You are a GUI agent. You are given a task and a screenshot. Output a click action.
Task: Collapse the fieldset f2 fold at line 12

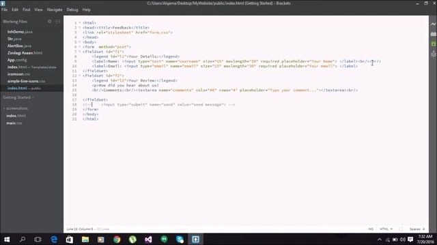pos(79,76)
